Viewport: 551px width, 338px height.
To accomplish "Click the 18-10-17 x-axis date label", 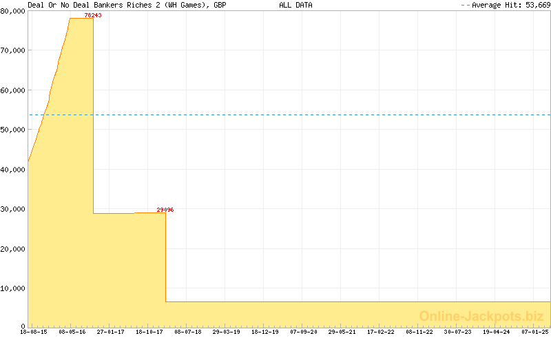I will tap(149, 332).
